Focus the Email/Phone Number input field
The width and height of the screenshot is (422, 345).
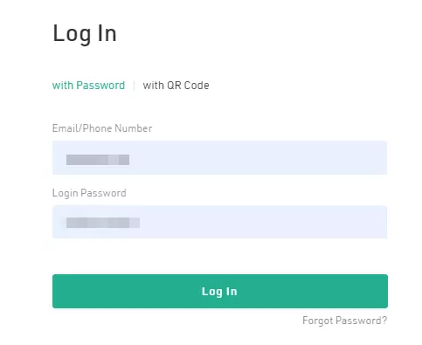click(x=219, y=158)
